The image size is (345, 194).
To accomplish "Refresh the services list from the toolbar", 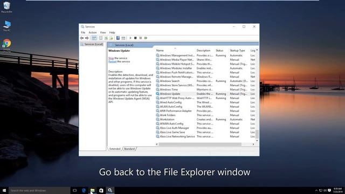I will click(106, 38).
